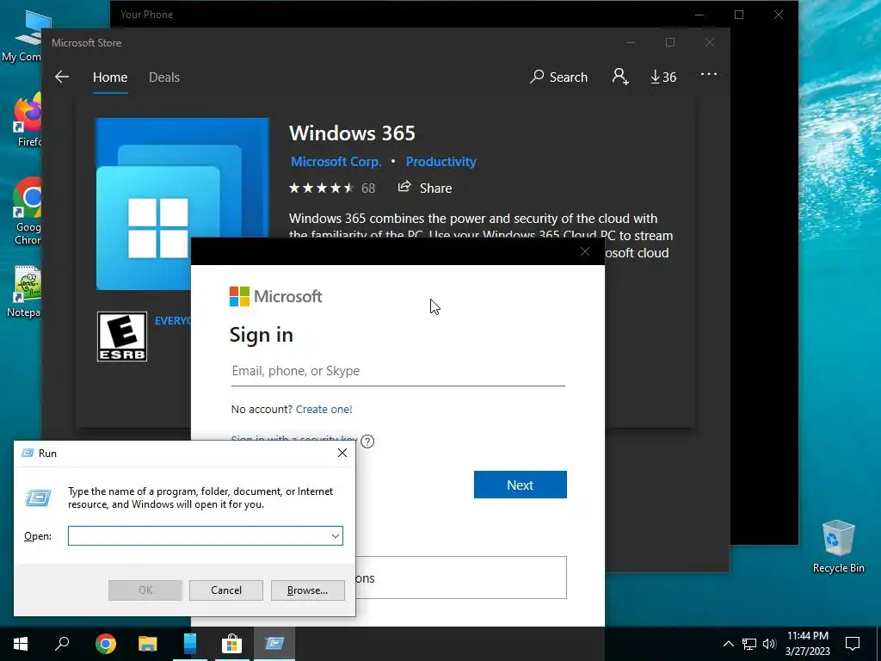The height and width of the screenshot is (661, 881).
Task: Minimize the Your Phone window
Action: tap(699, 15)
